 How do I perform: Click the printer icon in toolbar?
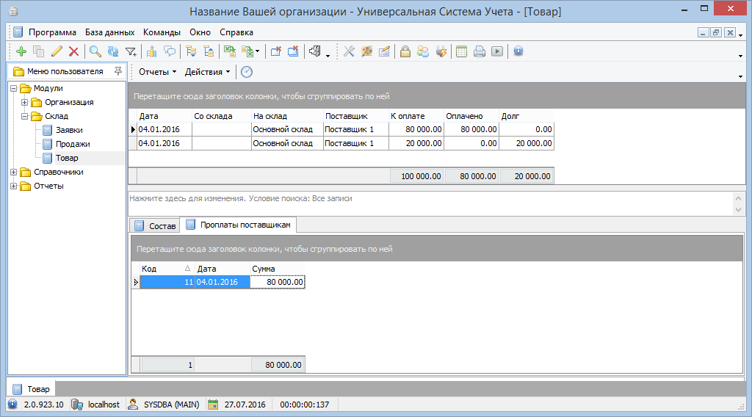480,51
